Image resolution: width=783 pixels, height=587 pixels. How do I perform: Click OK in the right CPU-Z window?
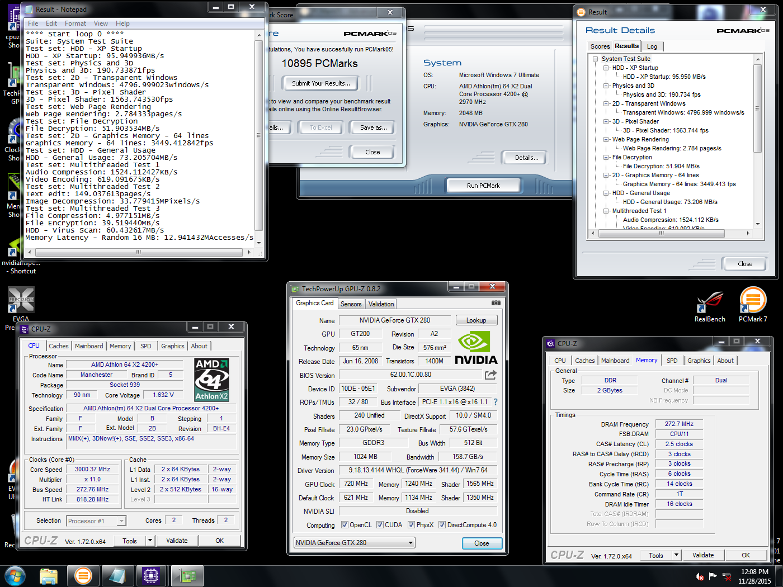coord(746,555)
